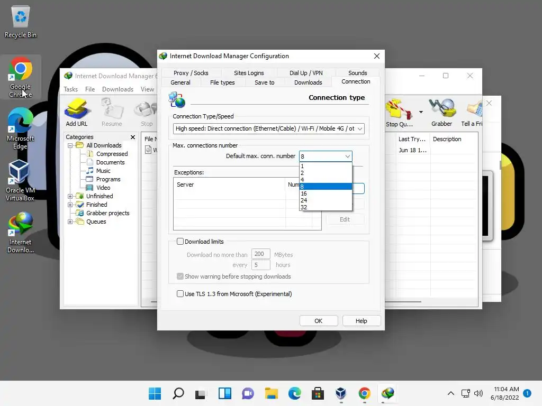Switch to Dial Up / VPN tab
The width and height of the screenshot is (542, 406).
tap(306, 73)
